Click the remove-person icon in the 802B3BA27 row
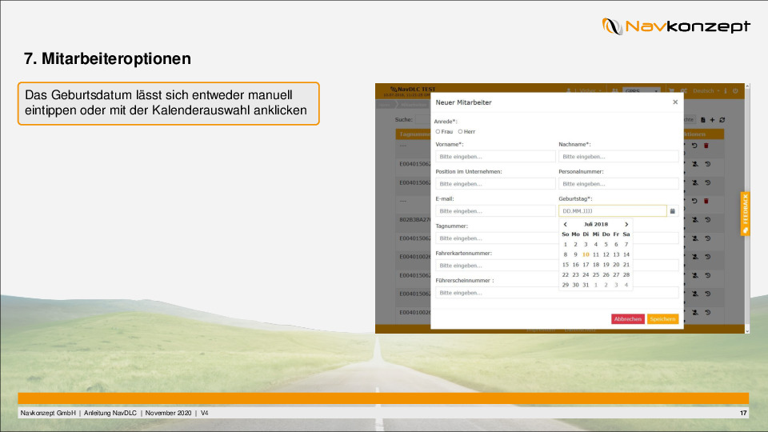The height and width of the screenshot is (432, 768). (695, 220)
